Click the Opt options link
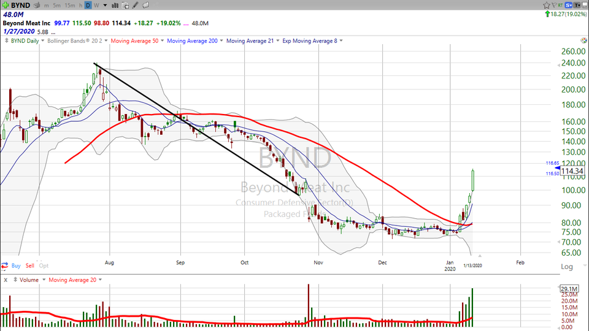Image resolution: width=589 pixels, height=331 pixels. point(44,265)
